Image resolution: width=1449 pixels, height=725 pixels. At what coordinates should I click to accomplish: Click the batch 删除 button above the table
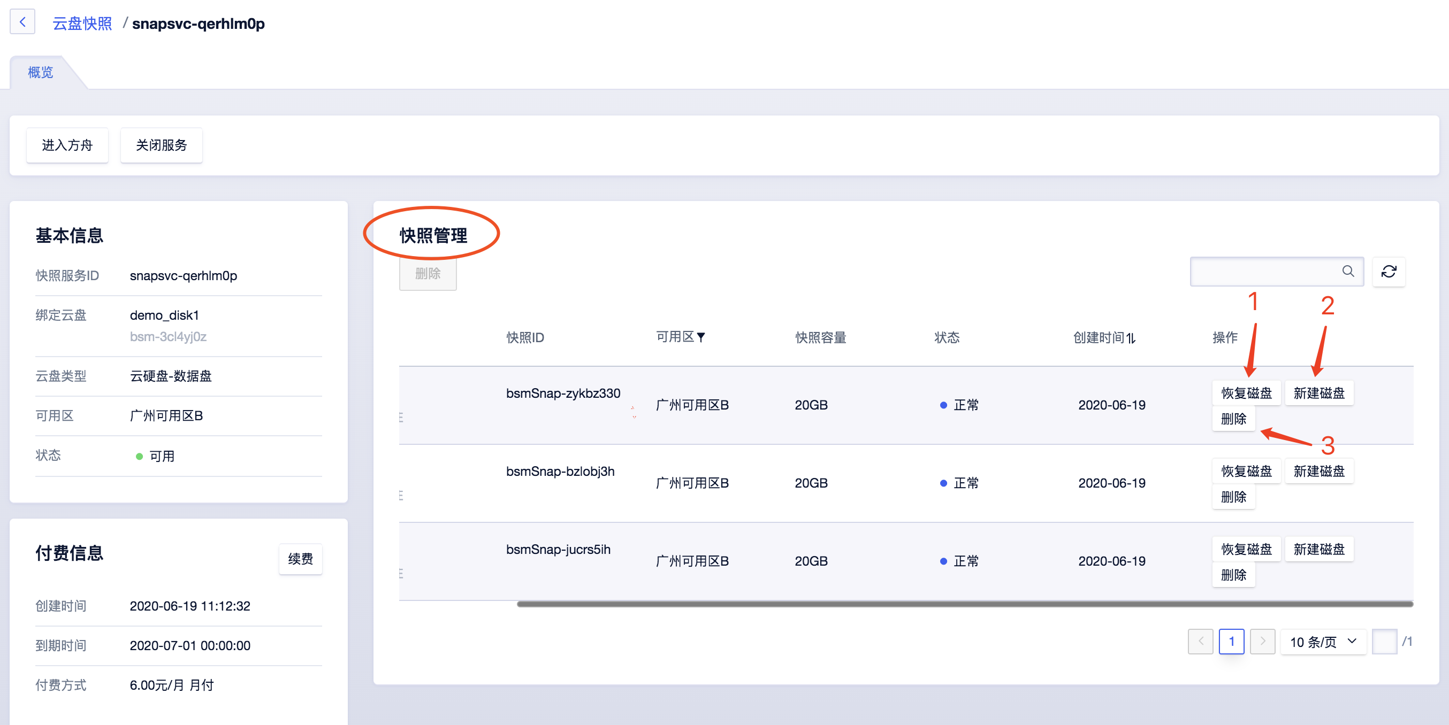[428, 274]
